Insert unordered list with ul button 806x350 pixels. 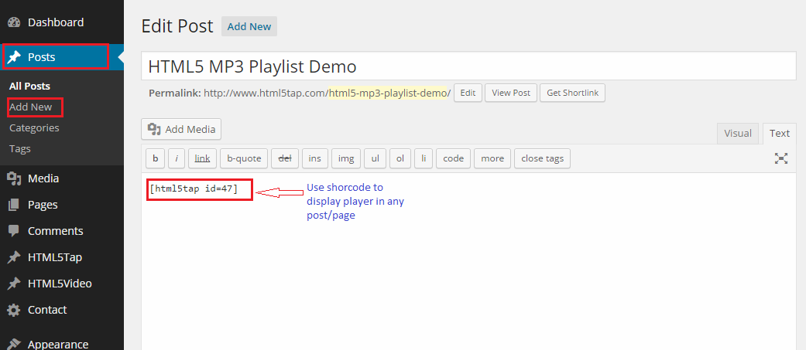pyautogui.click(x=376, y=158)
